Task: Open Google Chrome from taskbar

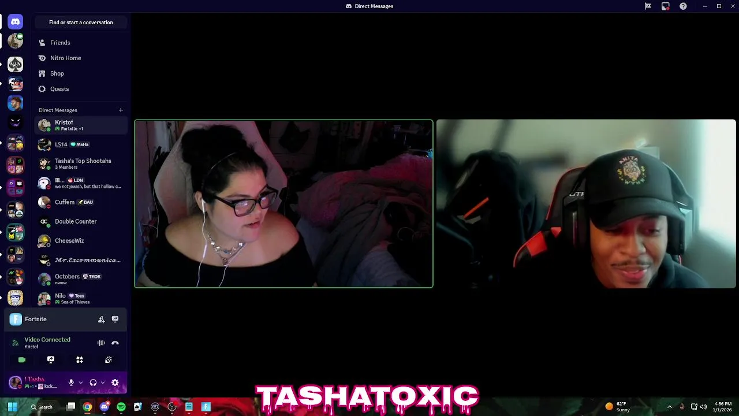Action: [87, 407]
